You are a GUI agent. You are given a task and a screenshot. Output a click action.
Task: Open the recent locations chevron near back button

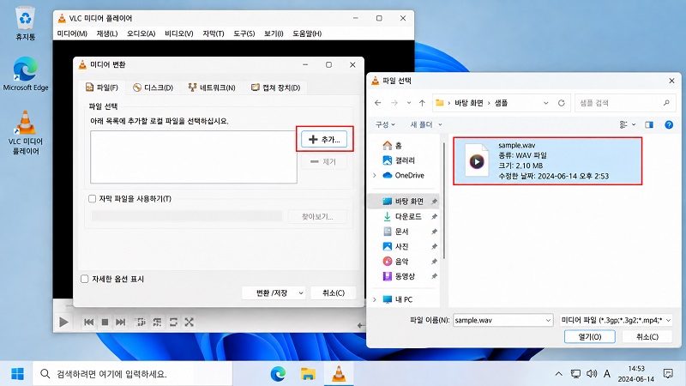click(x=409, y=103)
